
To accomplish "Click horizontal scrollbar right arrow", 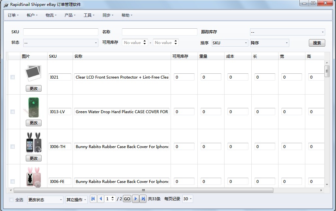I will (321, 190).
